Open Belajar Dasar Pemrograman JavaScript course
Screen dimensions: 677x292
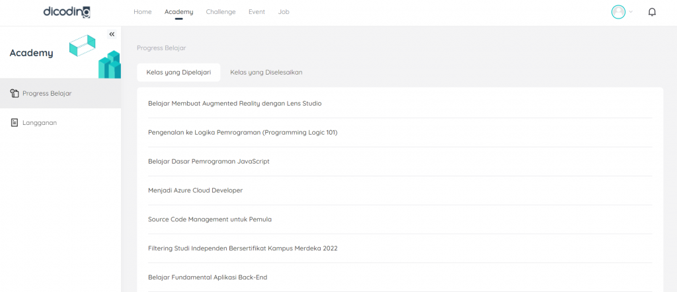pyautogui.click(x=208, y=161)
